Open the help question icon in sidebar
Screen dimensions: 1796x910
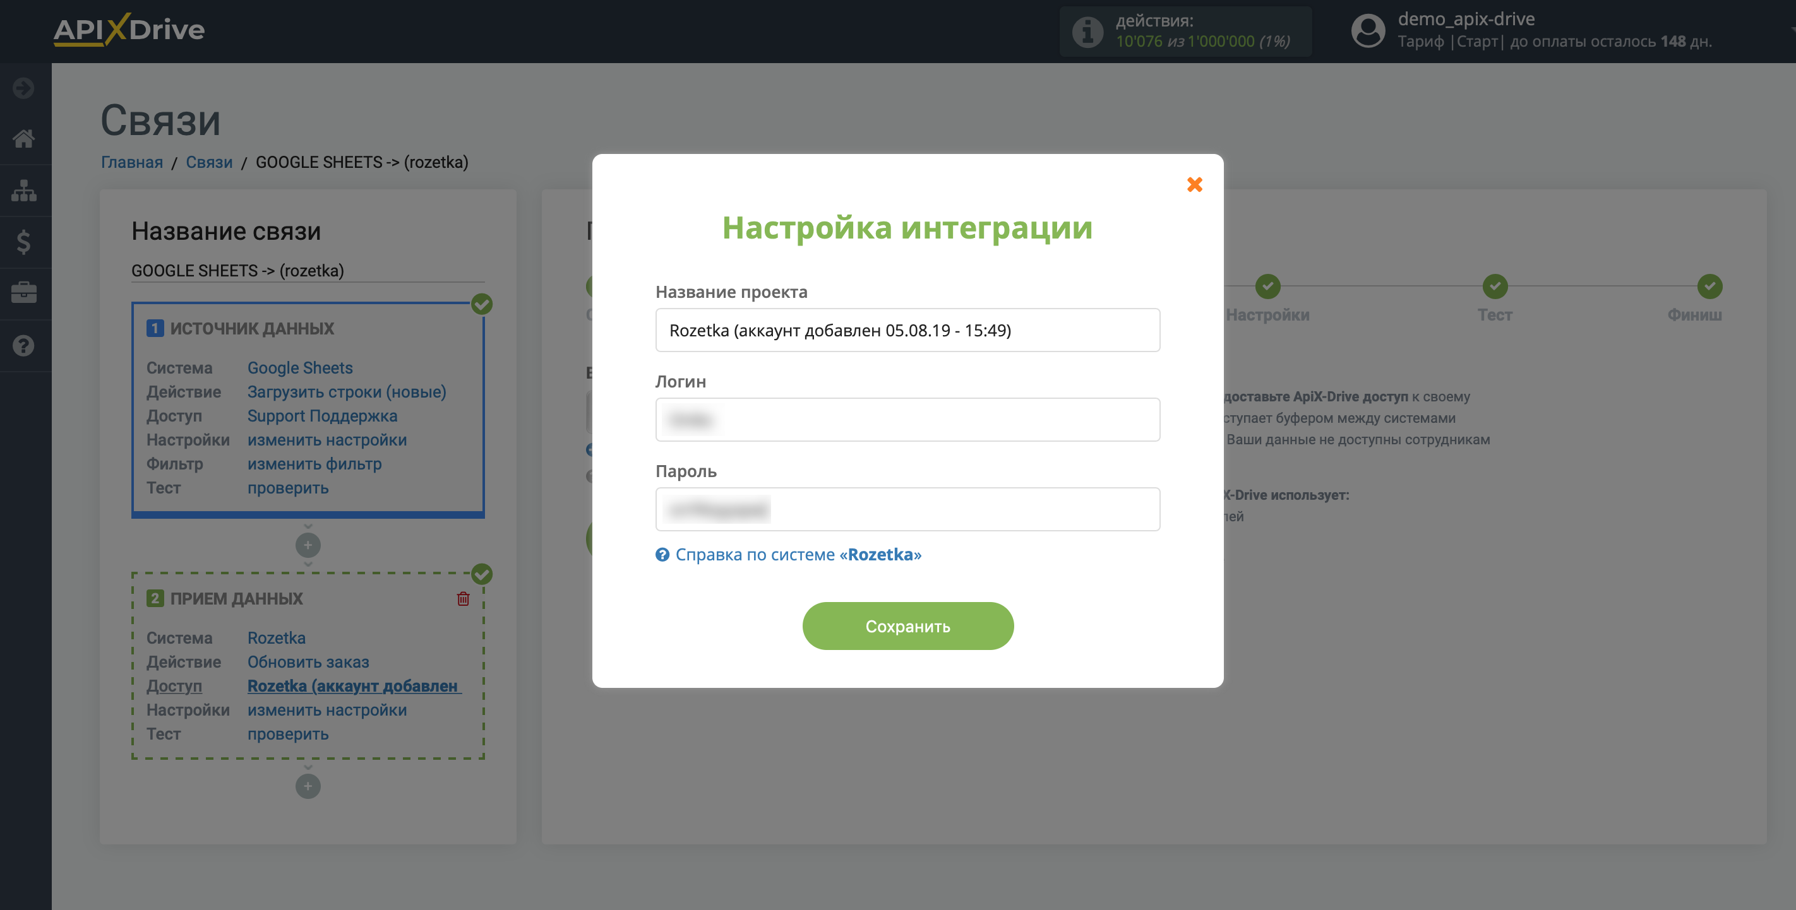(24, 346)
